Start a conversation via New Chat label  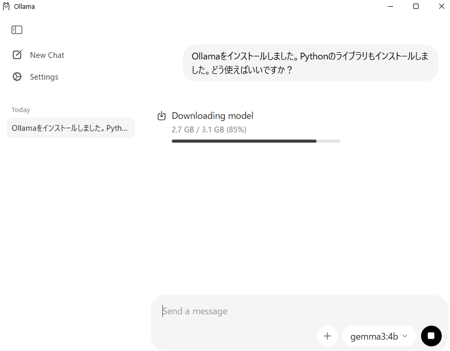click(47, 55)
